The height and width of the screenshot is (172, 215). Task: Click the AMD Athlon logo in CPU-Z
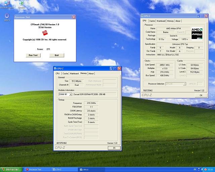click(197, 34)
